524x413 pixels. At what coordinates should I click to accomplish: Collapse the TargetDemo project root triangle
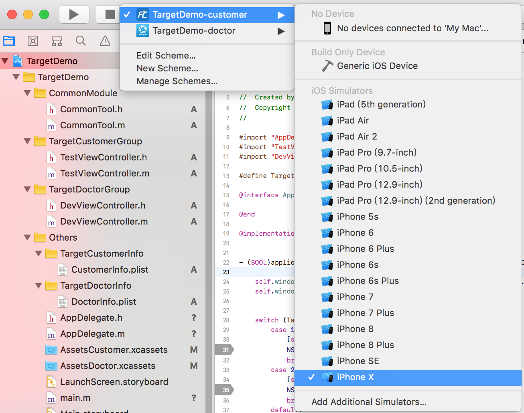coord(5,61)
